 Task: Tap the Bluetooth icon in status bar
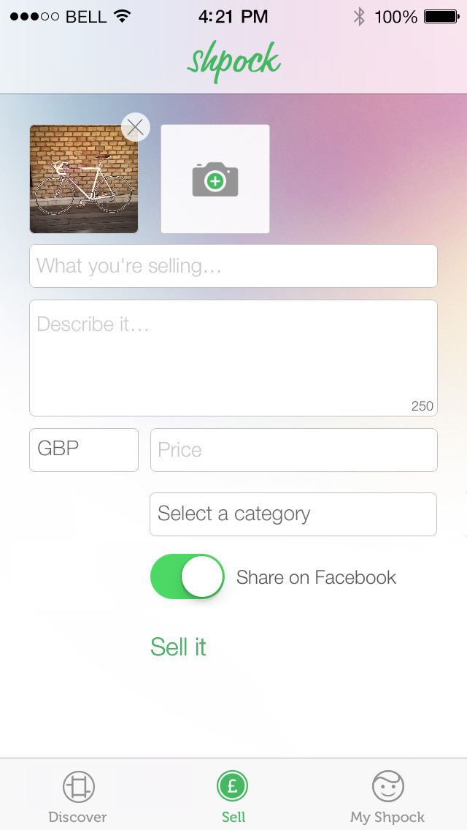[358, 15]
